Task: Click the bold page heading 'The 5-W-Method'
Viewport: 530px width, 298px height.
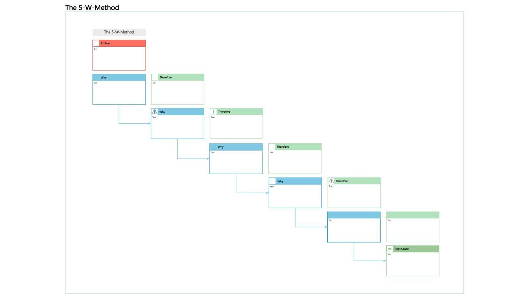Action: click(92, 8)
